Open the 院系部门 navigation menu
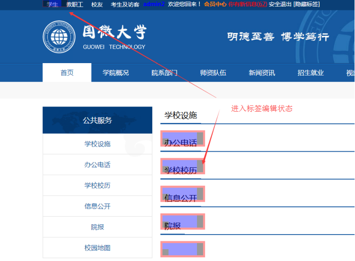 [164, 73]
